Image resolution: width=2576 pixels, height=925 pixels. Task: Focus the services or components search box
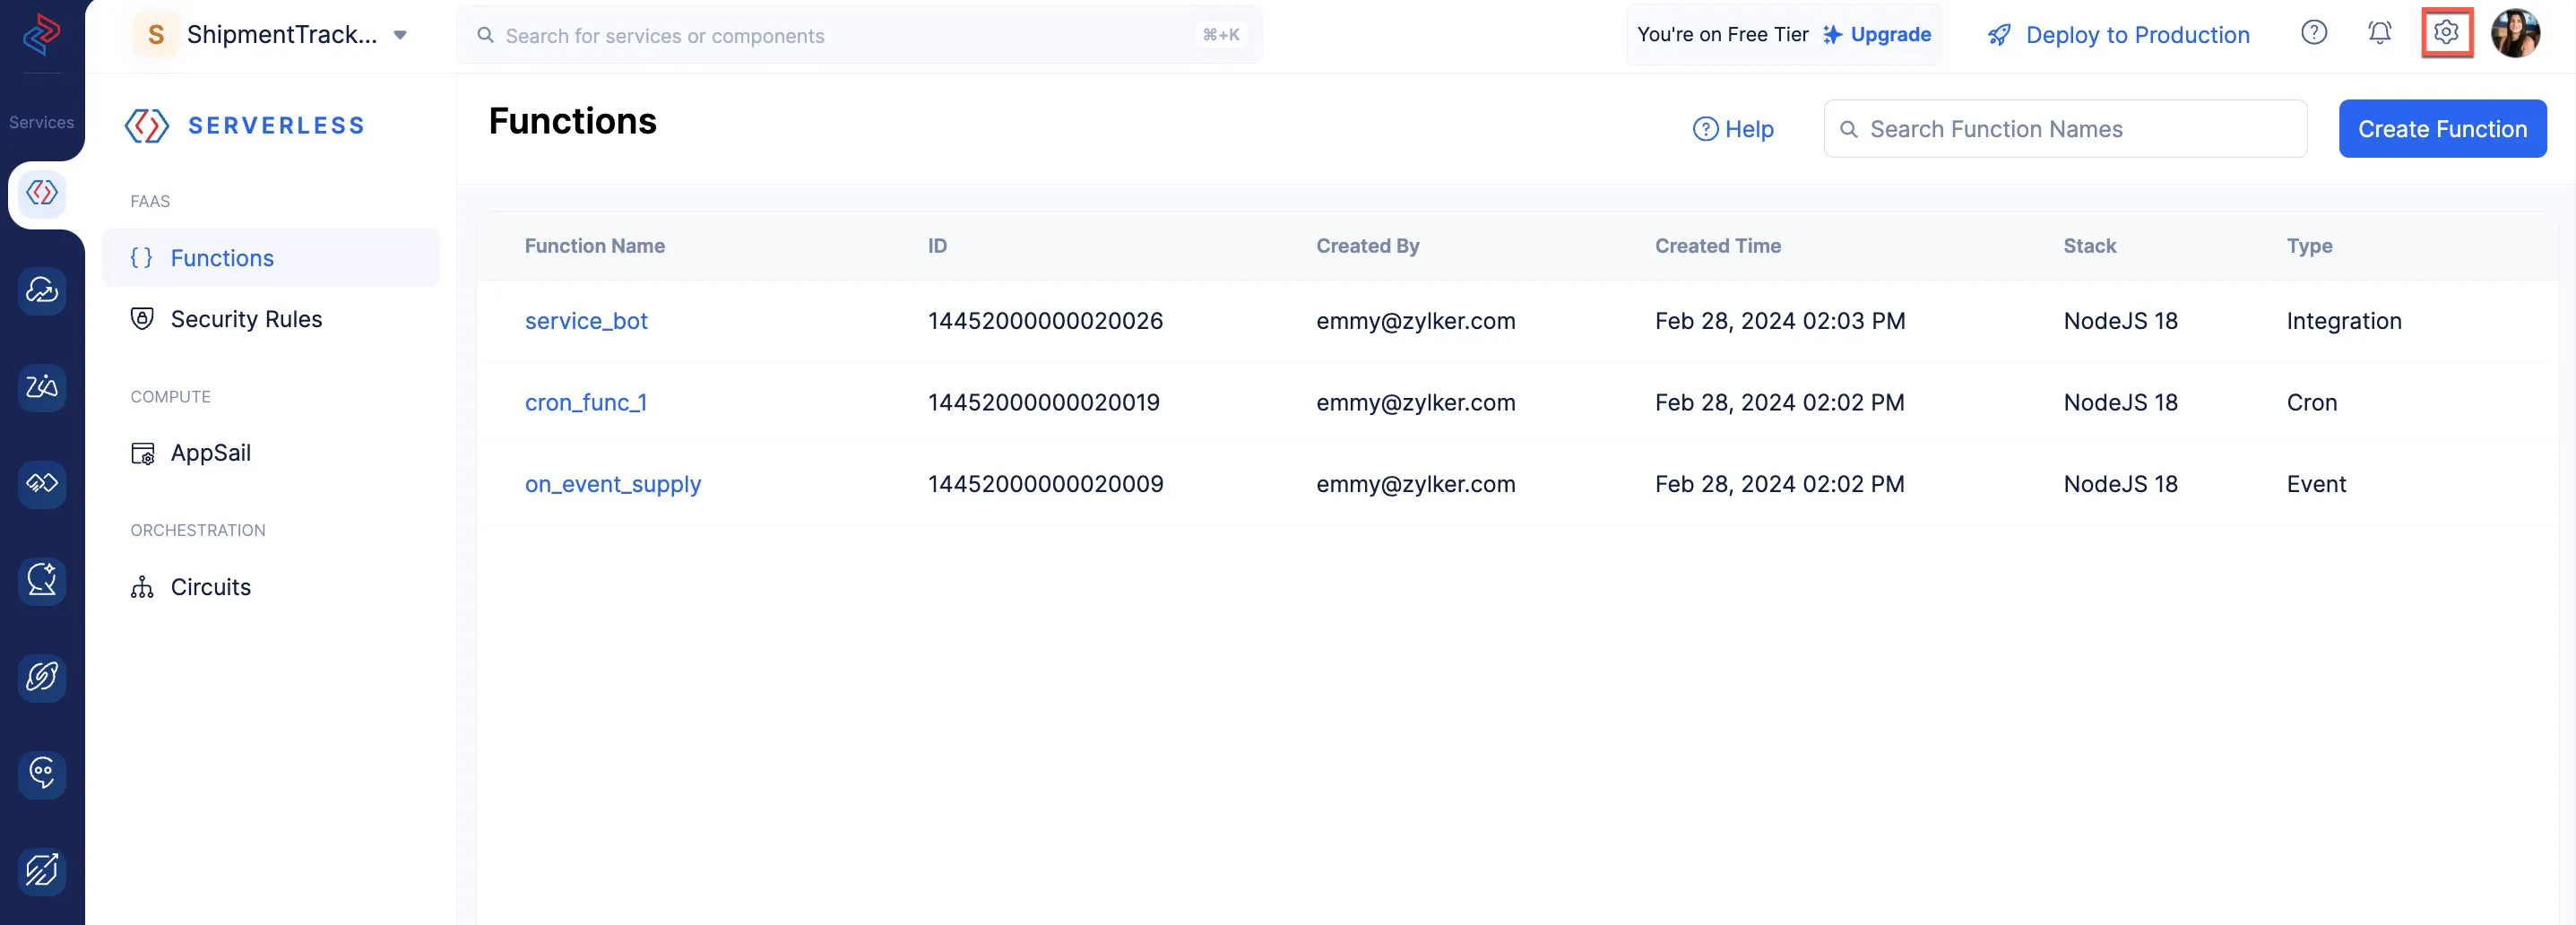(x=859, y=35)
